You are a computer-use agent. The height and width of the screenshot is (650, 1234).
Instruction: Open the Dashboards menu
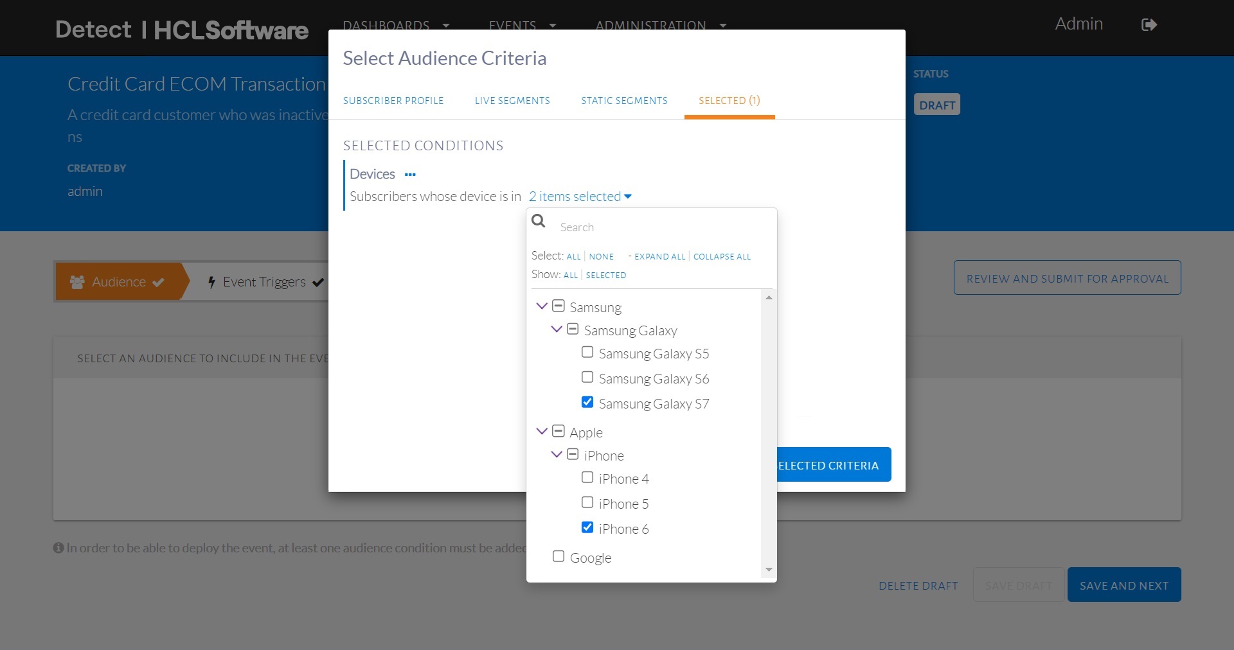pos(396,26)
